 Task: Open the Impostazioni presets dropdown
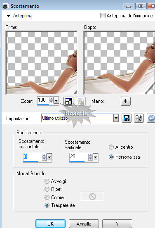click(116, 118)
